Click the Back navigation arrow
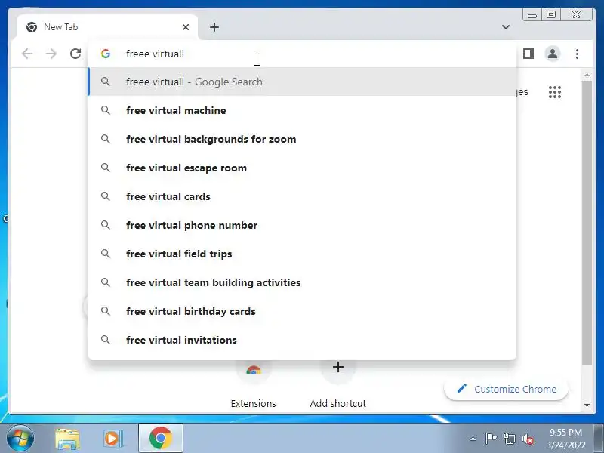 (x=27, y=54)
